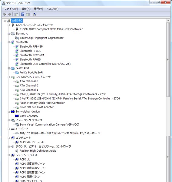Click the FeliCa Port/PaSoRi device icon
The height and width of the screenshot is (182, 172).
pos(17,72)
